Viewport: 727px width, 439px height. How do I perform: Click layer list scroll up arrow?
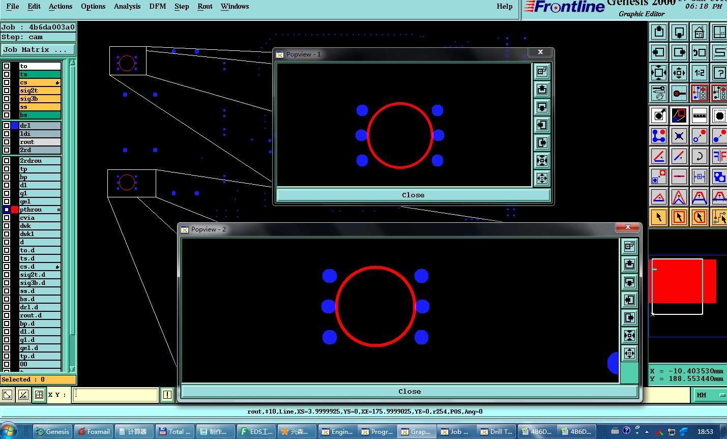(x=72, y=63)
